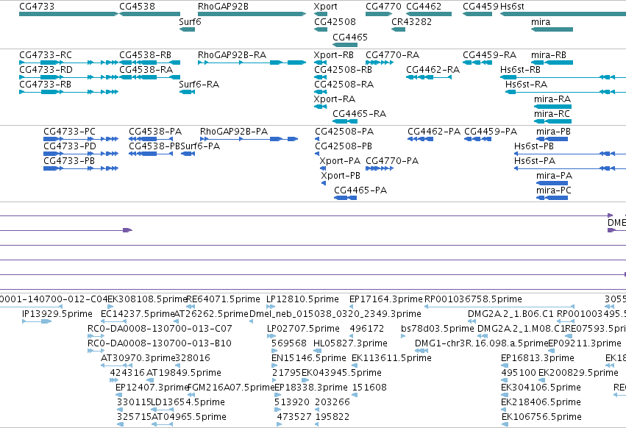The image size is (626, 428).
Task: Select the CG4465-RA transcript
Action: [x=345, y=121]
